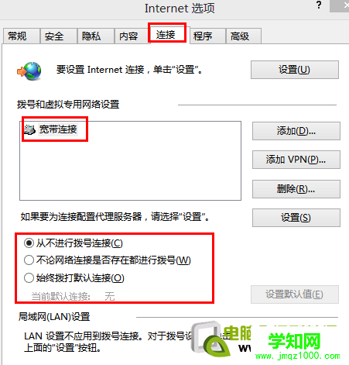The height and width of the screenshot is (365, 349).
Task: Click the globe Internet connection icon
Action: click(29, 71)
